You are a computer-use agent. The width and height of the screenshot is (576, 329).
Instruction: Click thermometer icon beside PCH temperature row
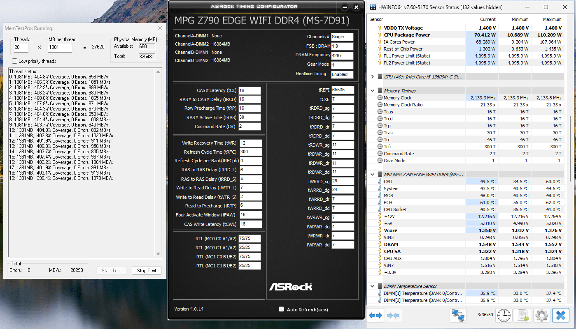pyautogui.click(x=380, y=202)
